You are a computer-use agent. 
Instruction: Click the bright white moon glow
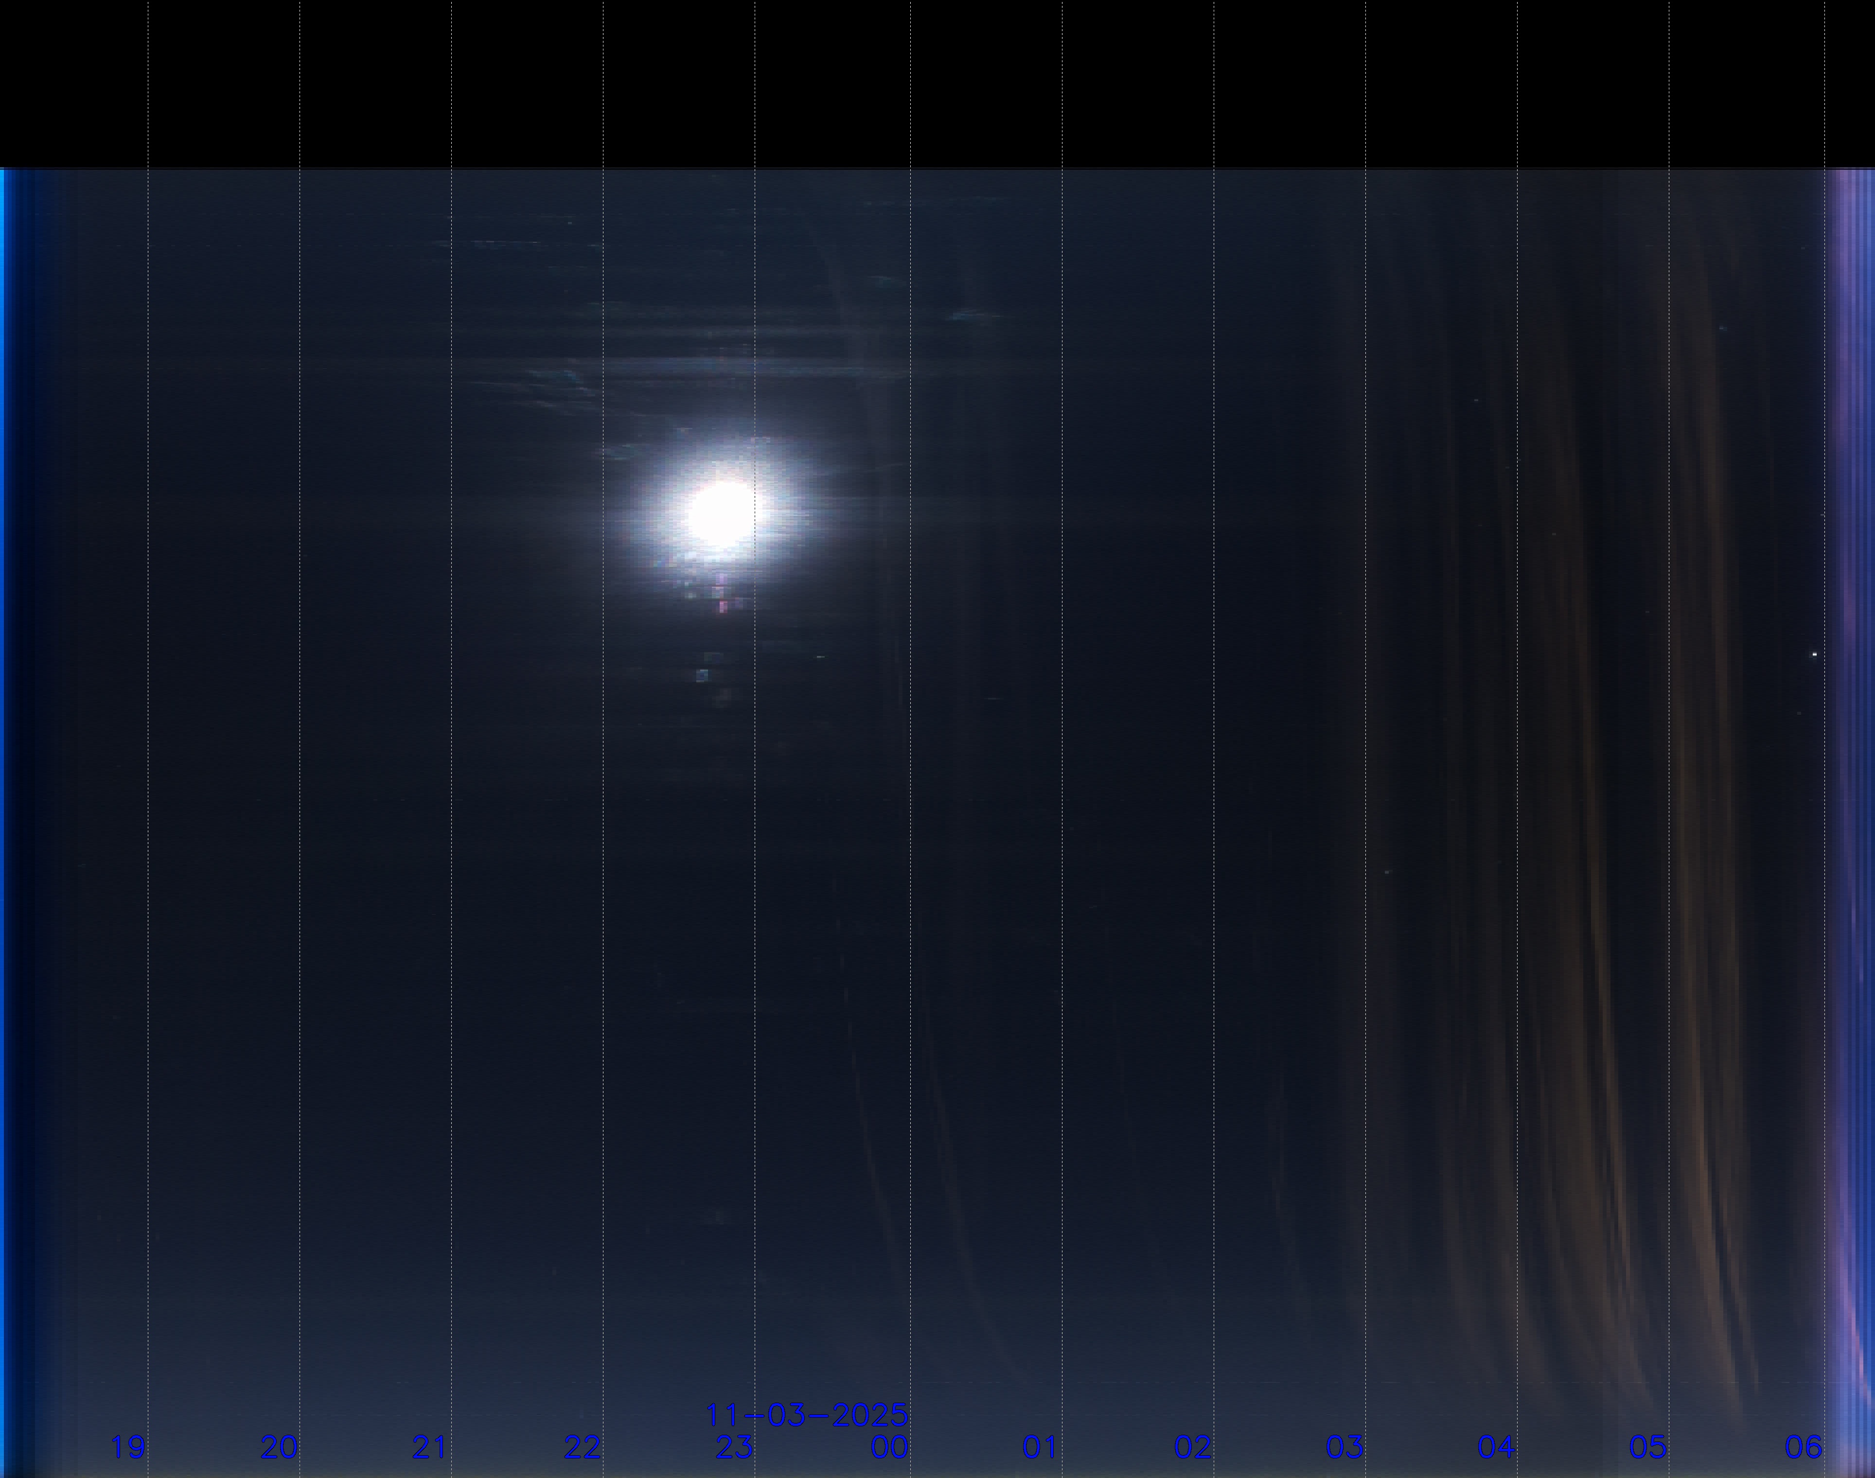(x=722, y=514)
